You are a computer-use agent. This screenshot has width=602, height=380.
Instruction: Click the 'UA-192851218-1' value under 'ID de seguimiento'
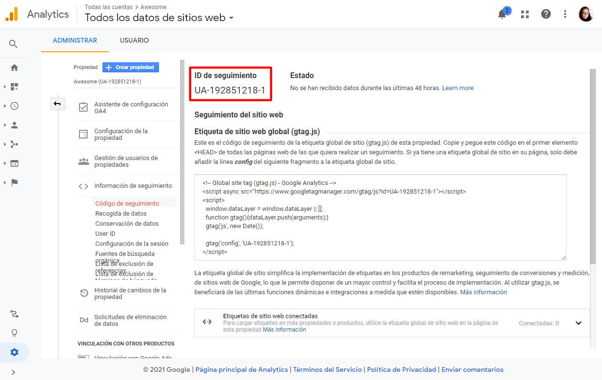click(230, 90)
